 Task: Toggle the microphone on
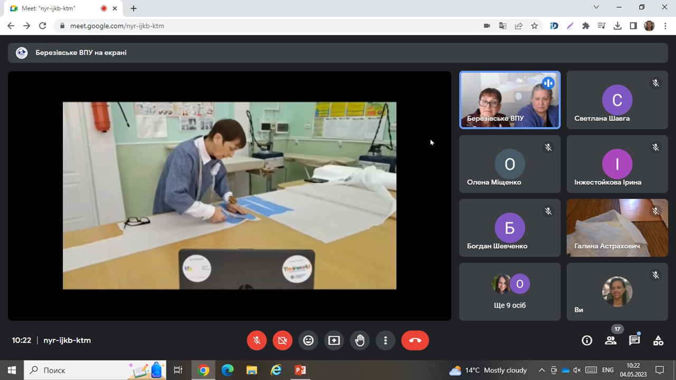(x=257, y=340)
